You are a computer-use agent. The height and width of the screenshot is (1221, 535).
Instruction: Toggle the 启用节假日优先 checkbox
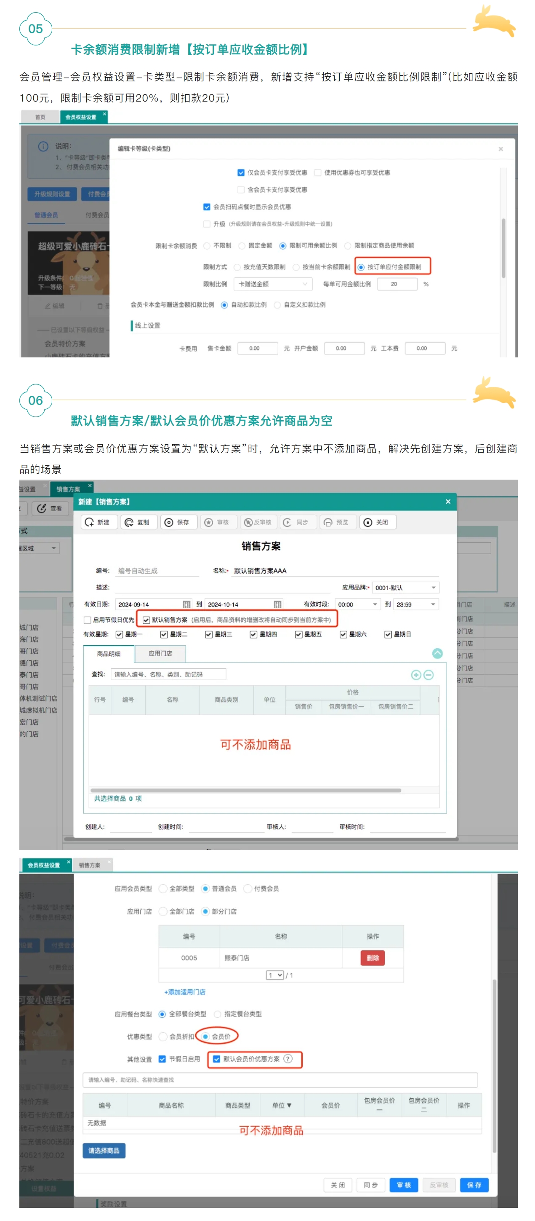click(x=87, y=620)
